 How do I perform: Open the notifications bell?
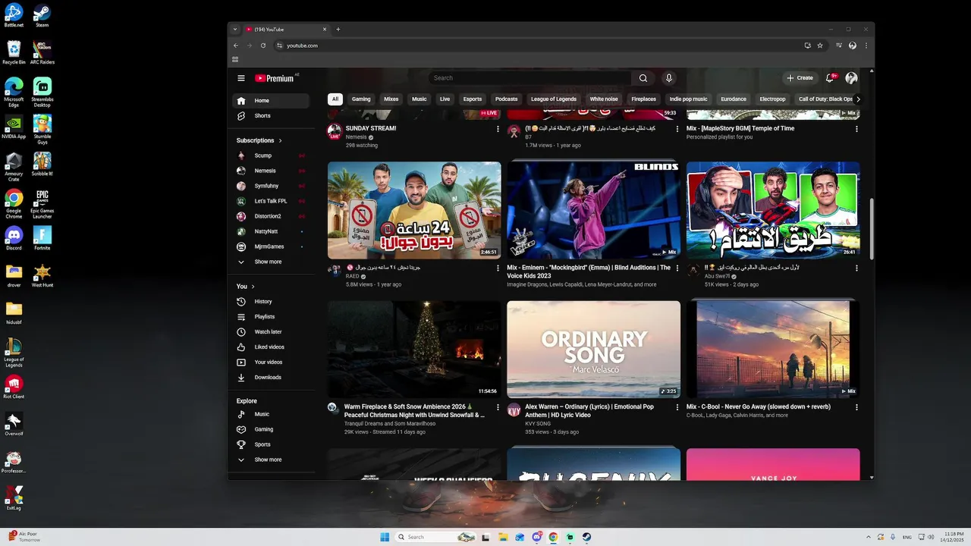point(831,78)
